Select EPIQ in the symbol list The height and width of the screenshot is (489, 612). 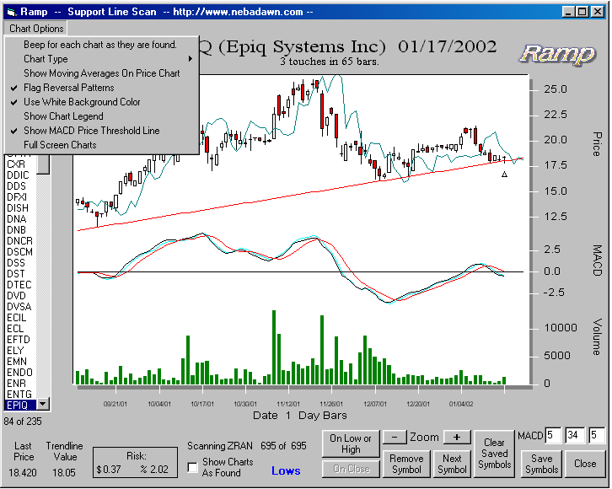pyautogui.click(x=20, y=405)
